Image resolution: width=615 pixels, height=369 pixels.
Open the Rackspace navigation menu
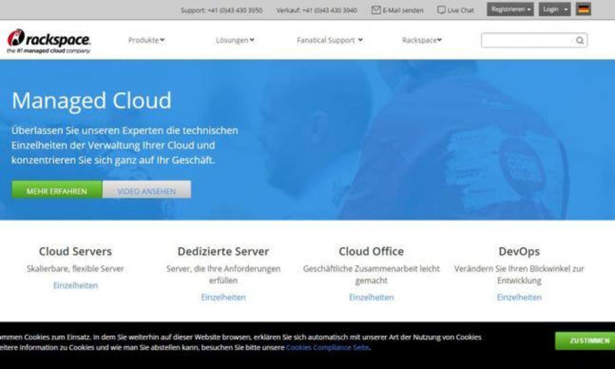click(422, 40)
